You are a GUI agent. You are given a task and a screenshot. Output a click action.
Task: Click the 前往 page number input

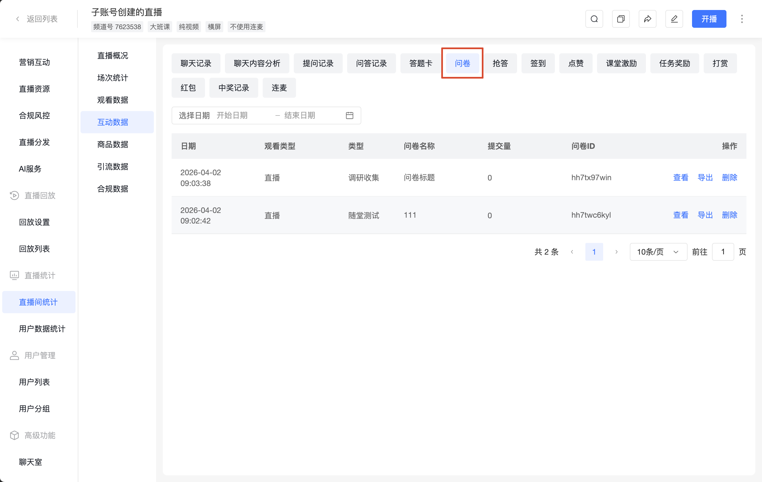click(723, 252)
